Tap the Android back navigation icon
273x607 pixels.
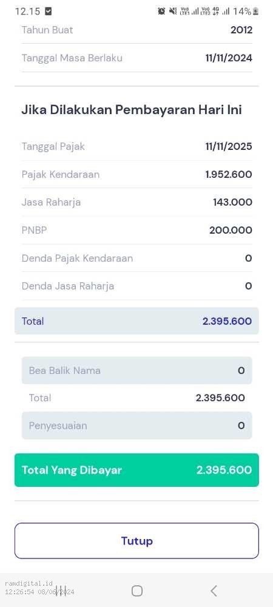coord(214,591)
